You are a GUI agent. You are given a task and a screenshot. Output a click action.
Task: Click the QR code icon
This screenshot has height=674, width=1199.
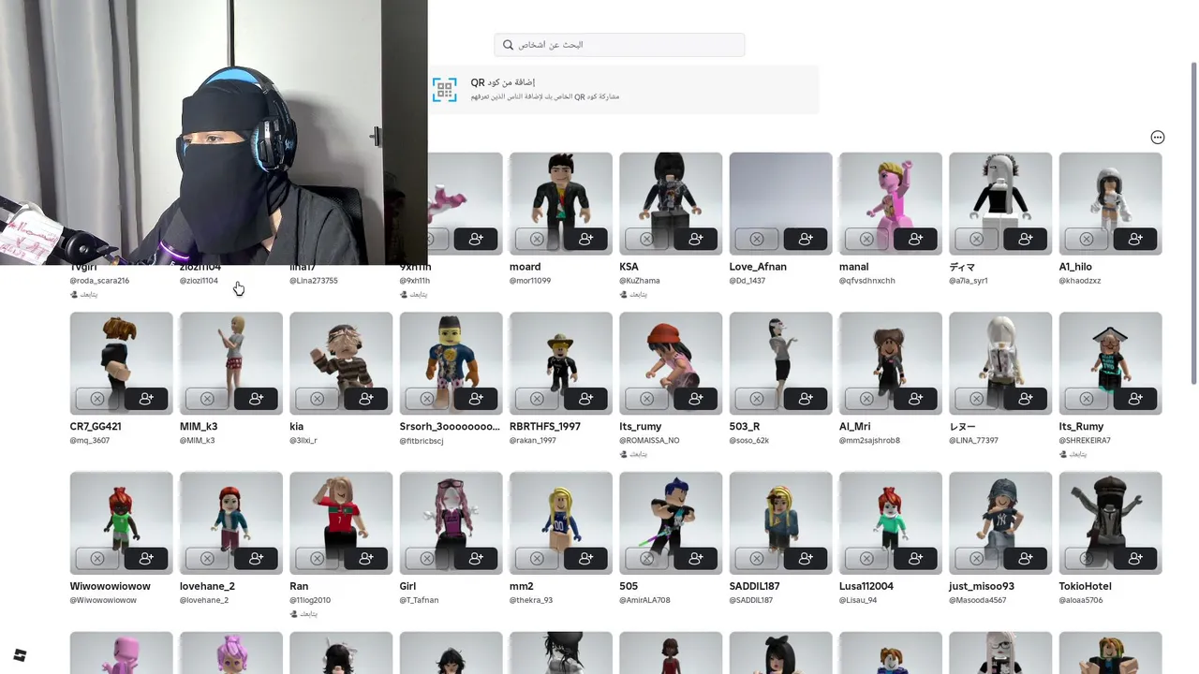(x=445, y=90)
